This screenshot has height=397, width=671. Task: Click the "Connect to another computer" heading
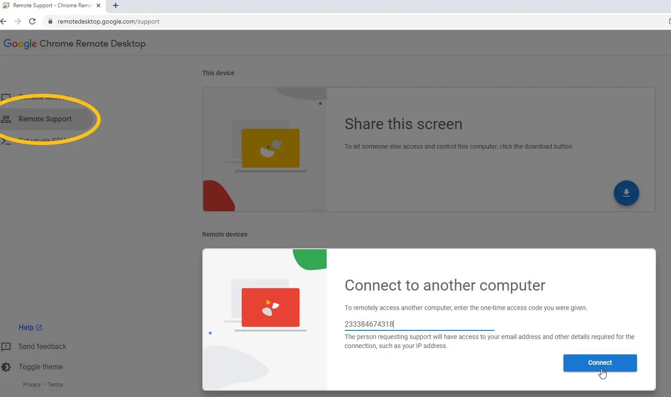[x=445, y=285]
